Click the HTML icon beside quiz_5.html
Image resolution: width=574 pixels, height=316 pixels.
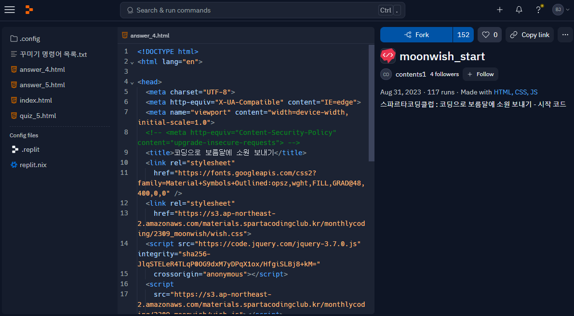click(x=14, y=116)
